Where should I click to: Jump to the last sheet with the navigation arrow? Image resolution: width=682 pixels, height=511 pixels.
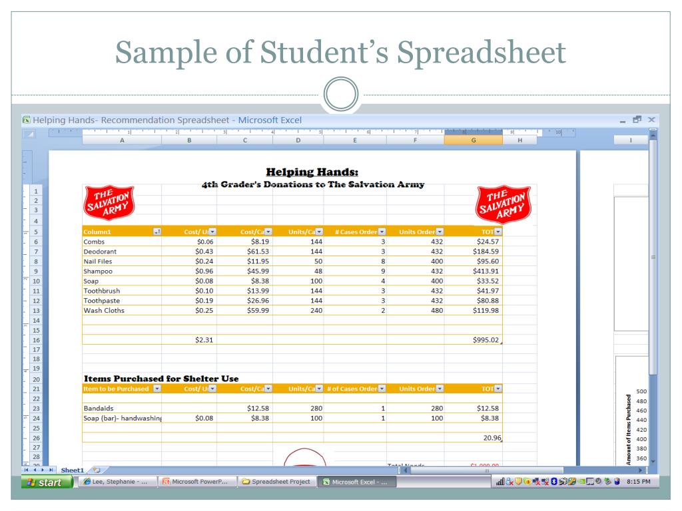click(x=51, y=470)
